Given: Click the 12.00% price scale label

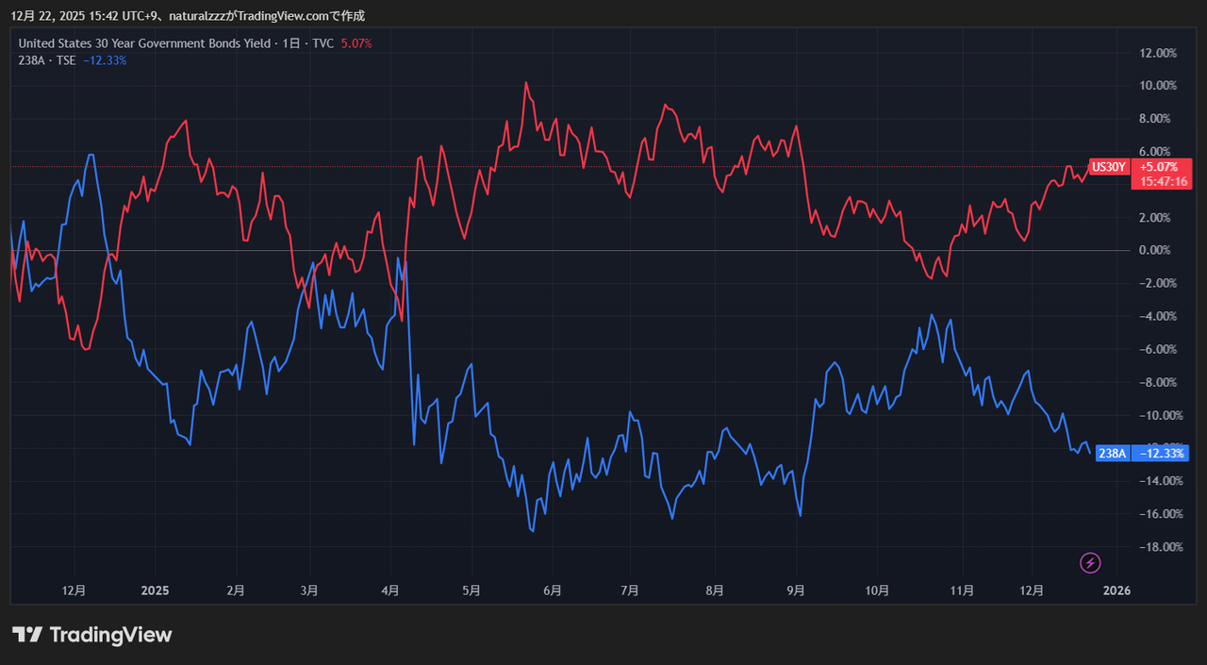Looking at the screenshot, I should pos(1158,53).
